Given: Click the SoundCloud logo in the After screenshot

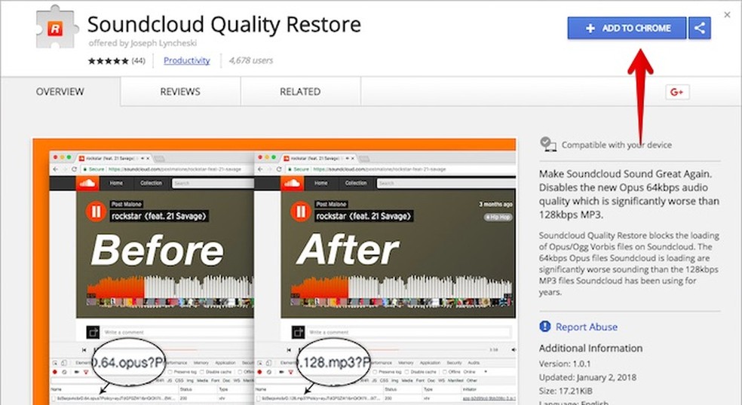Looking at the screenshot, I should click(x=290, y=183).
